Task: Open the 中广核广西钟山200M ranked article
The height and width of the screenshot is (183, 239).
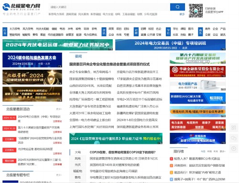Action: 200,179
